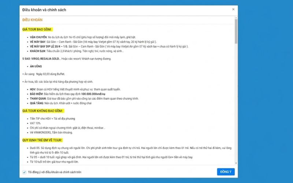This screenshot has height=183, width=293.
Task: Click the ĂN UỐNG bullet item
Action: pos(36,66)
